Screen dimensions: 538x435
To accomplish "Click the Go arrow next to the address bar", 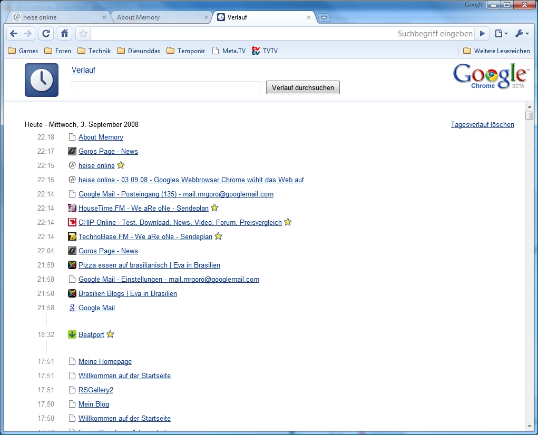I will pos(482,34).
